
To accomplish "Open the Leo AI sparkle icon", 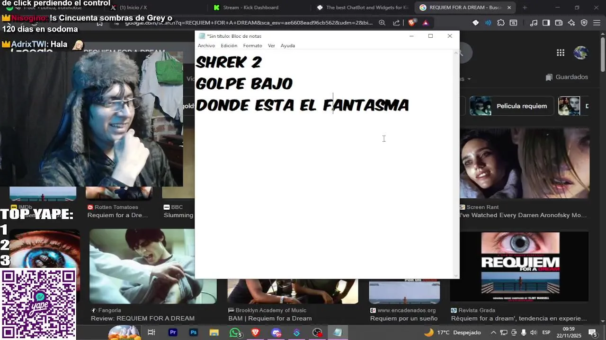I will [x=571, y=23].
